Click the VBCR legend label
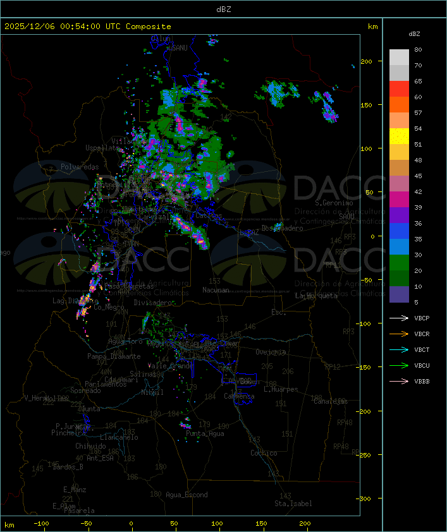 tap(422, 334)
